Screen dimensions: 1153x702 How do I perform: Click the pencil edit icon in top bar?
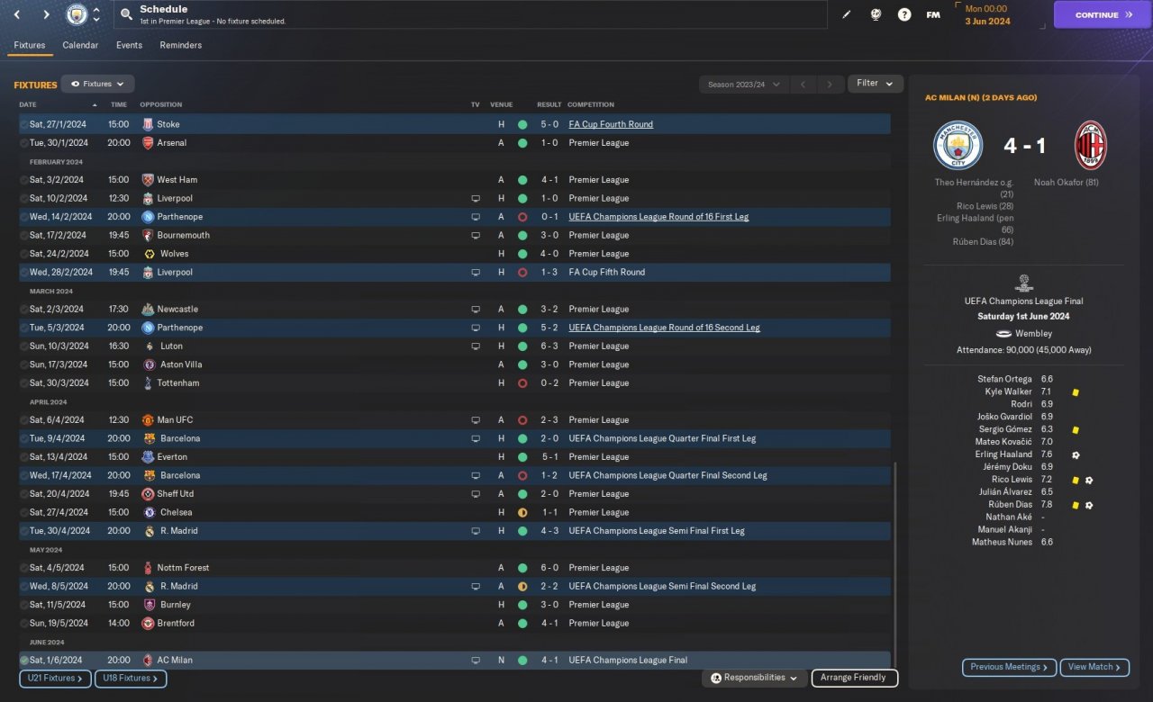[846, 14]
